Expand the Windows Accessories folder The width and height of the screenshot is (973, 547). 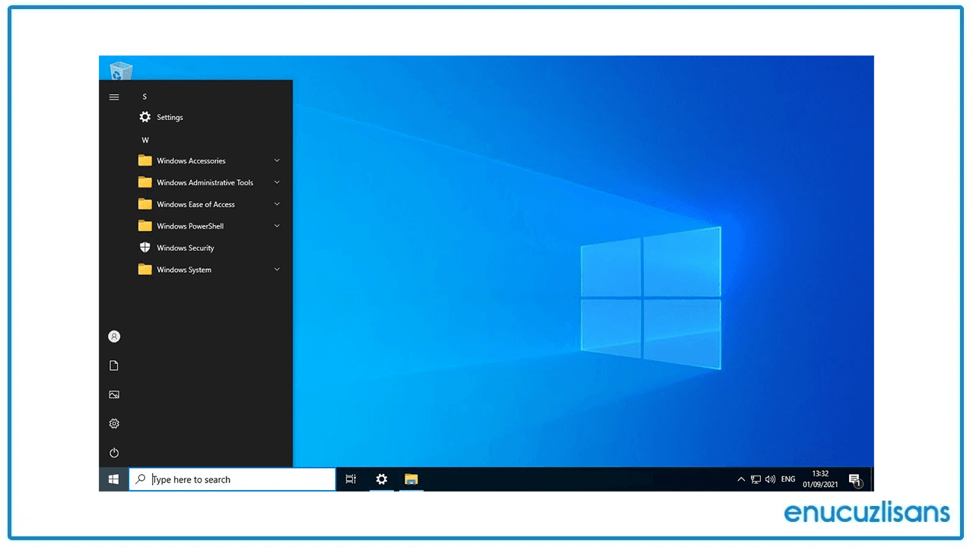[x=211, y=160]
